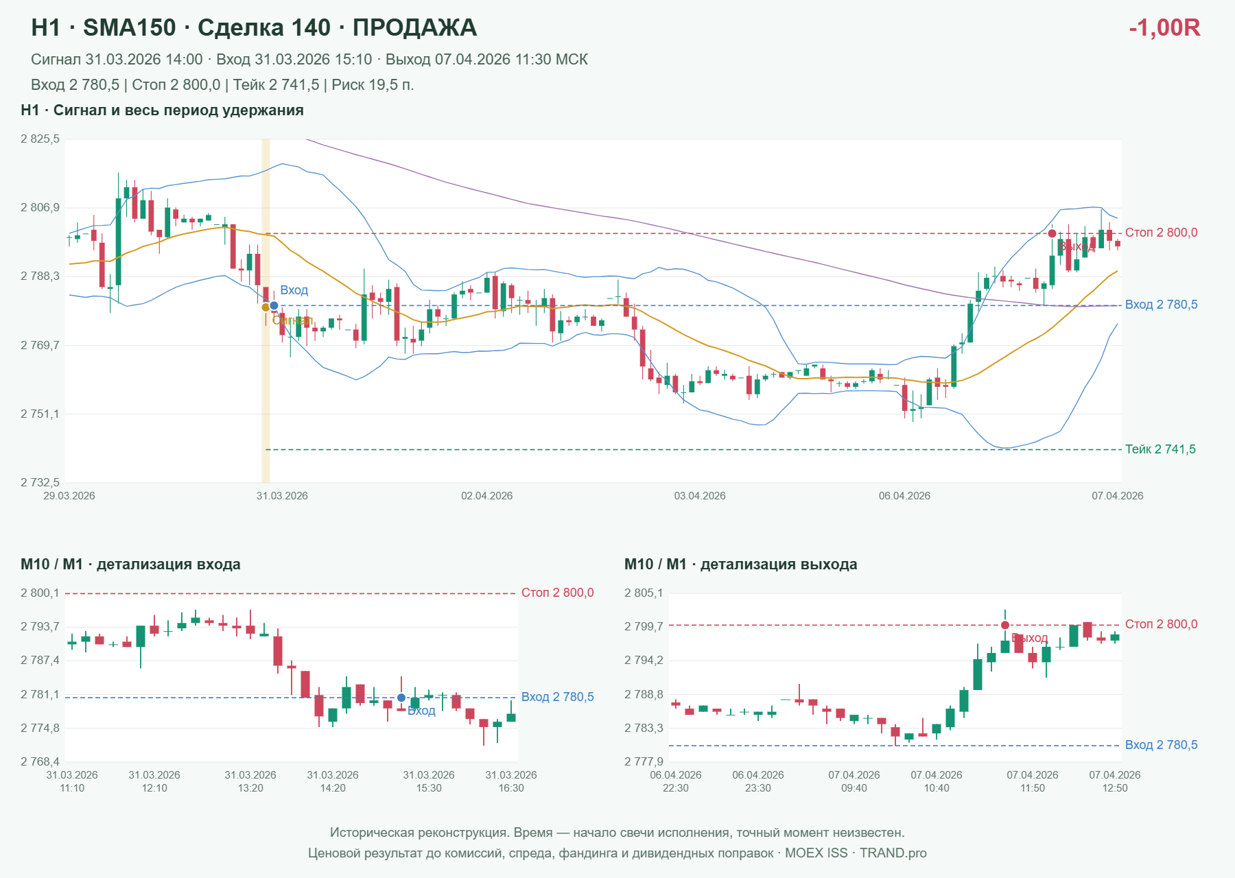This screenshot has width=1235, height=878.
Task: Click the 2 825,5 price on the H1 axis
Action: pos(40,139)
